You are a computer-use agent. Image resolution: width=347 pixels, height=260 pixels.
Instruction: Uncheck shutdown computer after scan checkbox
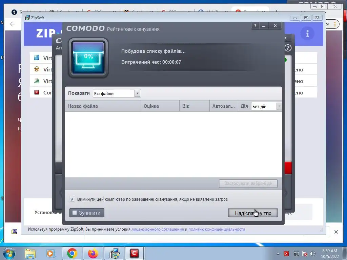72,199
